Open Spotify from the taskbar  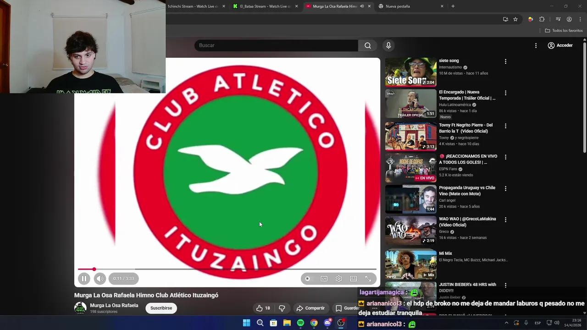coord(300,323)
